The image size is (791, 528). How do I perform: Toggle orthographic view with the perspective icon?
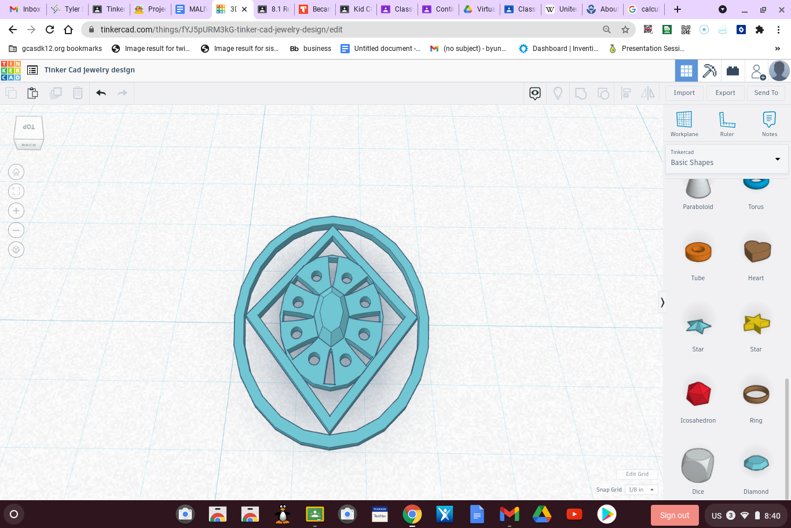[16, 250]
